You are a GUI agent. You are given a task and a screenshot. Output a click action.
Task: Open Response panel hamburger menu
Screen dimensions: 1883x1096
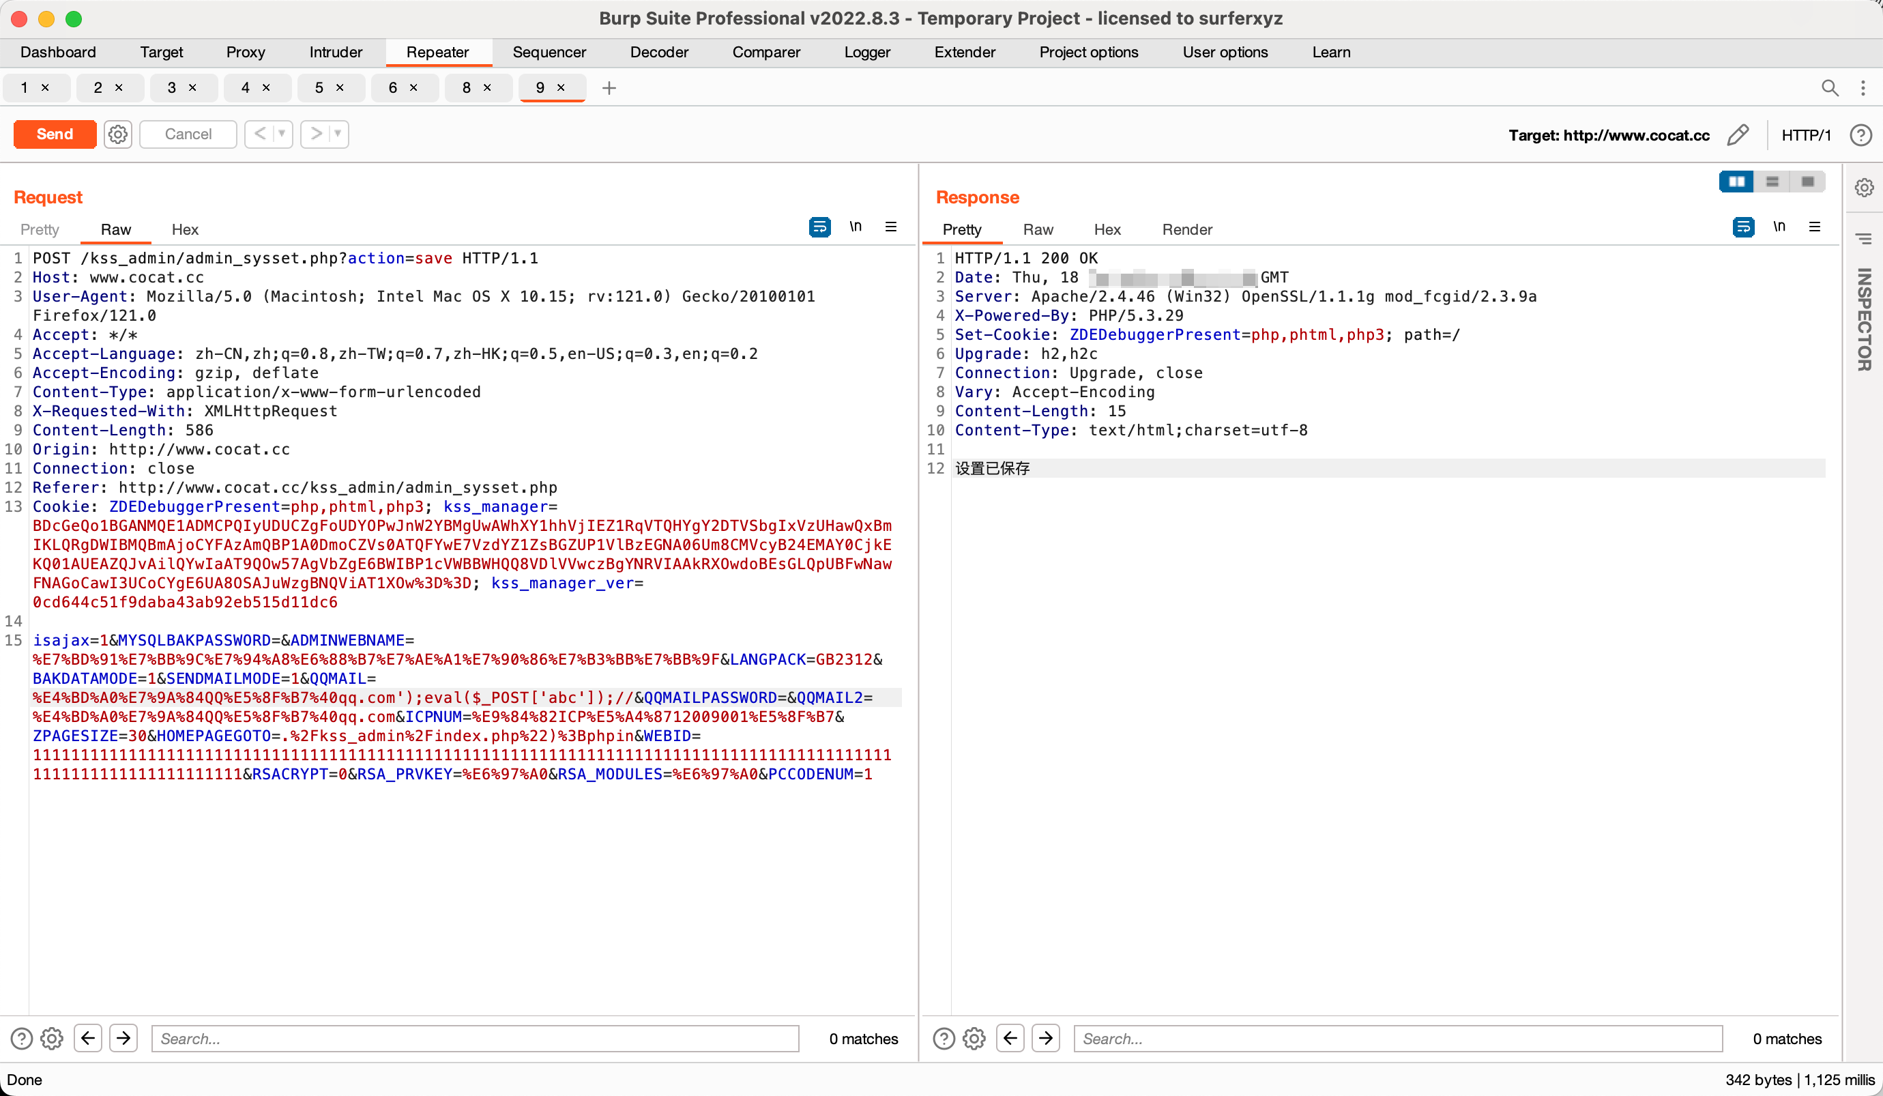[1814, 227]
